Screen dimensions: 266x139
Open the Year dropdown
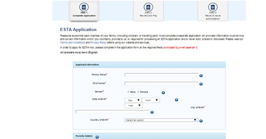[x=134, y=106]
